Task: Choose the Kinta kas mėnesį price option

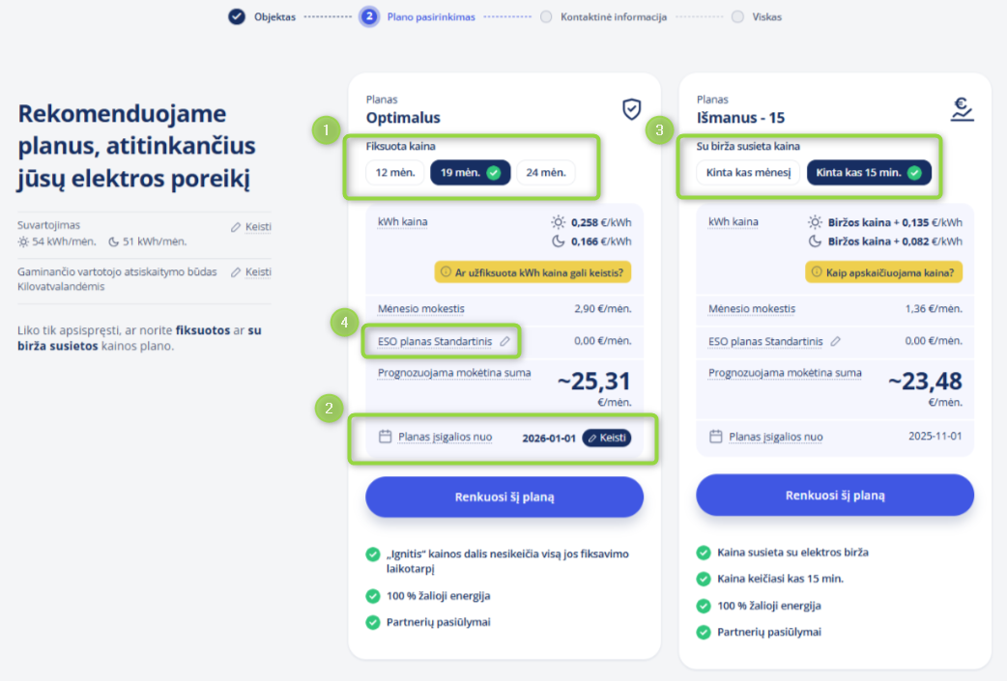Action: point(748,173)
